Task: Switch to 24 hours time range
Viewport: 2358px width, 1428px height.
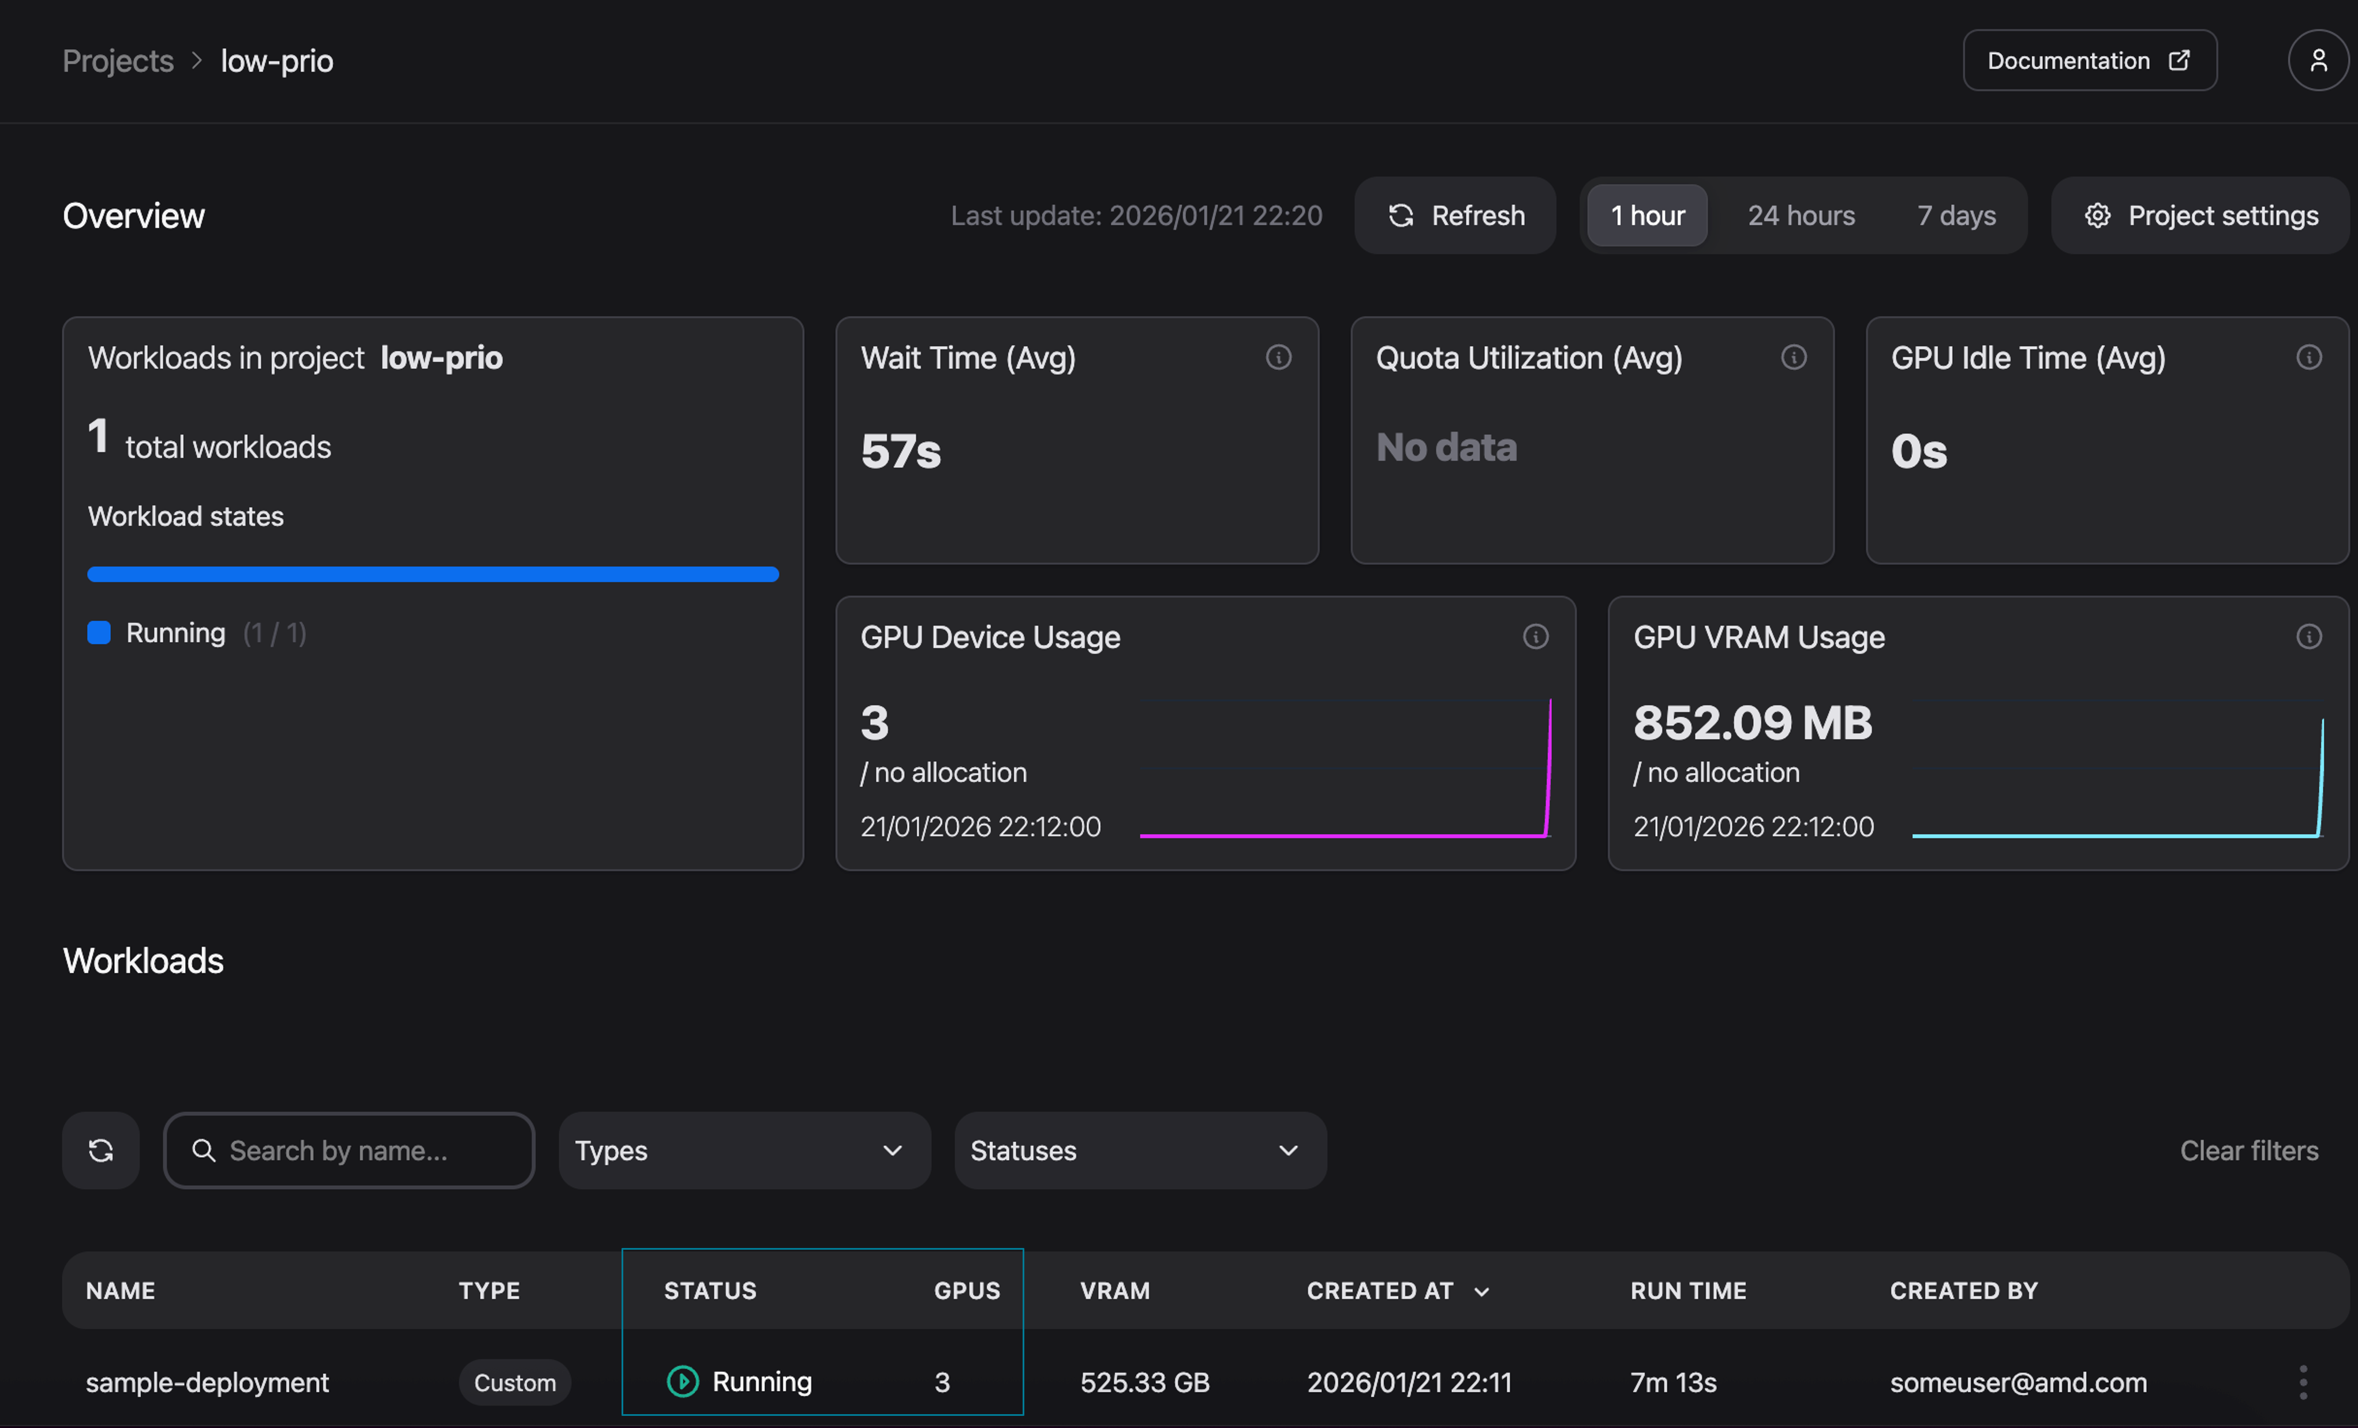Action: (1801, 215)
